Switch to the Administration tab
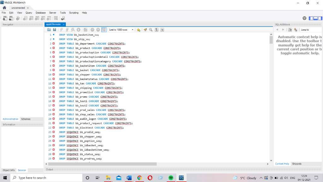 coord(10,119)
